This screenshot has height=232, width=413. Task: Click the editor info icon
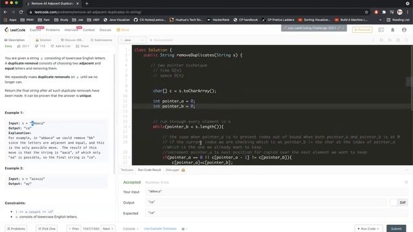pos(373,40)
